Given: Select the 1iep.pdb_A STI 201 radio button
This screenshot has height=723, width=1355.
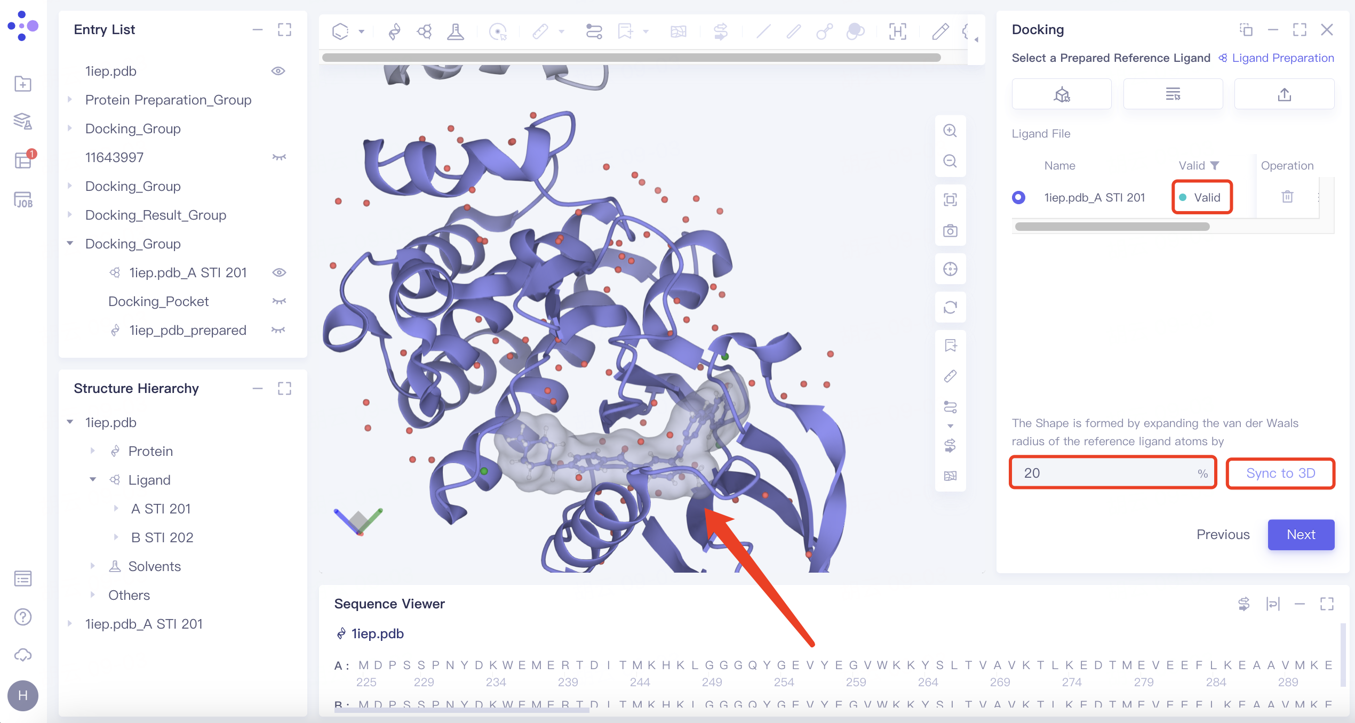Looking at the screenshot, I should tap(1018, 197).
